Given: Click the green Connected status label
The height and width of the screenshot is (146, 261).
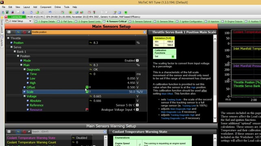Looking at the screenshot, I should (17, 17).
